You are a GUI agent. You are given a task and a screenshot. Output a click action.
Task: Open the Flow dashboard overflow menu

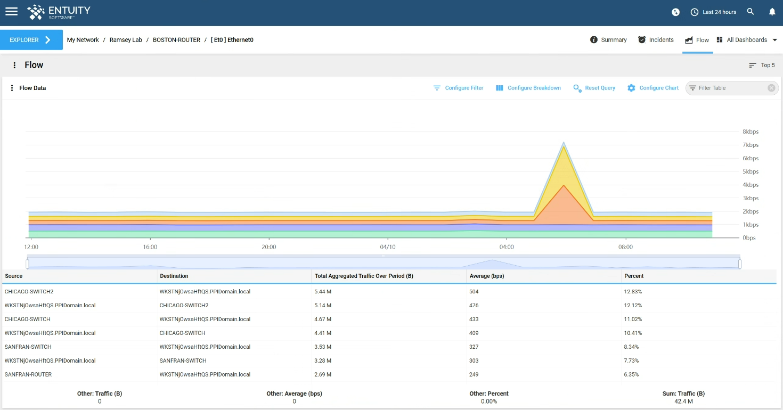(x=14, y=65)
